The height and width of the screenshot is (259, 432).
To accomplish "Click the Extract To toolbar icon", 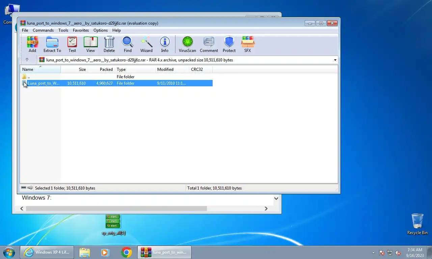I will [x=52, y=45].
